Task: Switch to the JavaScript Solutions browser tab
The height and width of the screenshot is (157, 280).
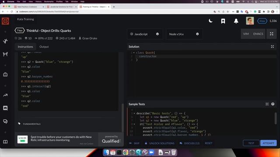Action: 61,7
